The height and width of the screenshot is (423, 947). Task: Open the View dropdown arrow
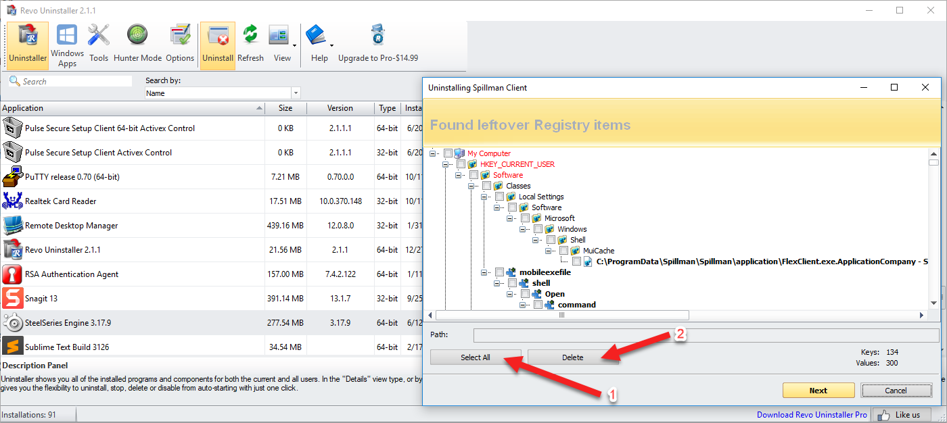295,46
